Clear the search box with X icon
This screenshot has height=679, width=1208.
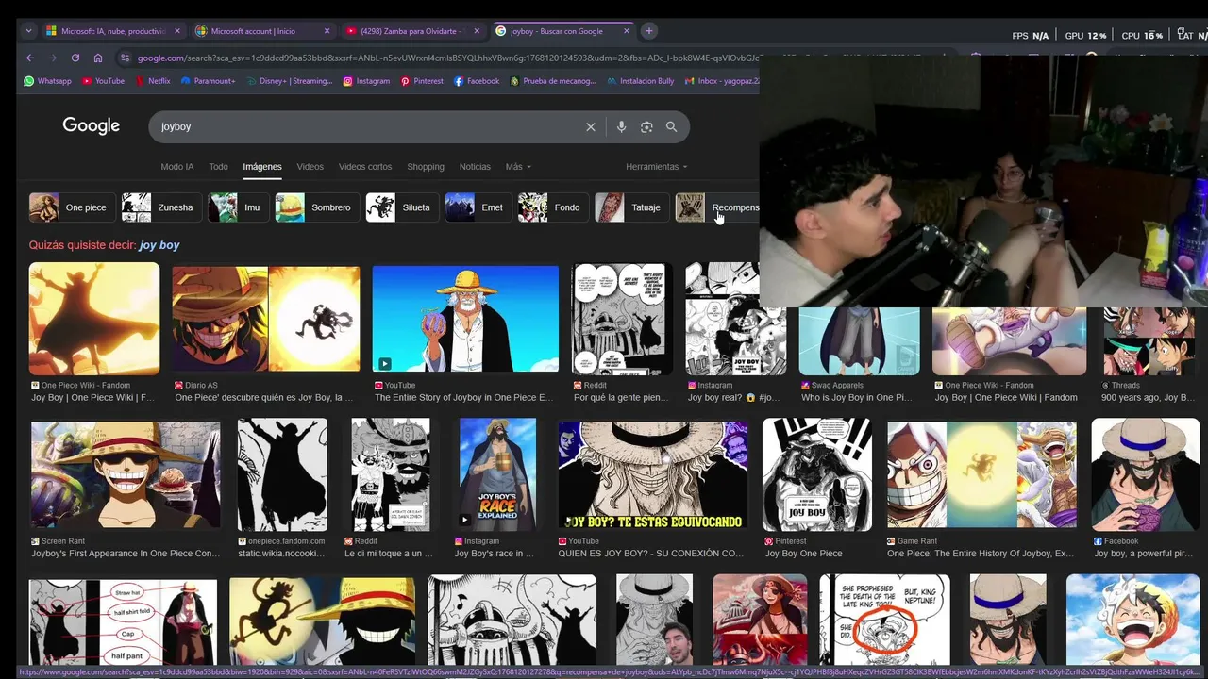[591, 126]
